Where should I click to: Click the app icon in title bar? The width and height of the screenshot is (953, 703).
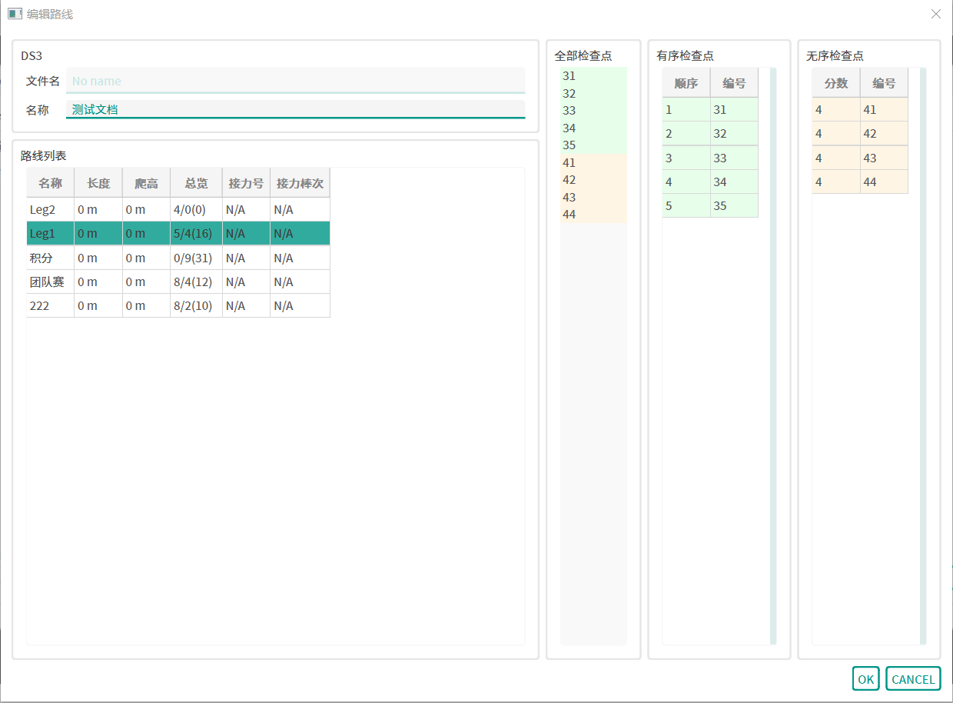pyautogui.click(x=15, y=14)
